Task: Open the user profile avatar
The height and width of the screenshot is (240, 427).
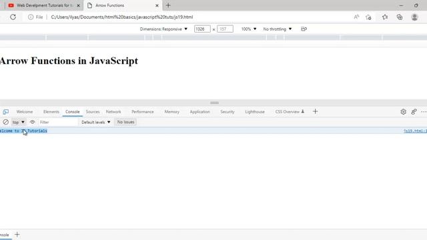Action: [x=414, y=17]
